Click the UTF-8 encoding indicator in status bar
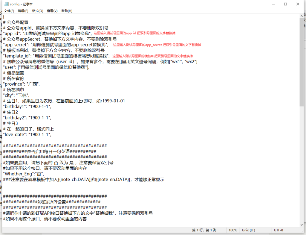The width and height of the screenshot is (306, 235). pyautogui.click(x=278, y=230)
